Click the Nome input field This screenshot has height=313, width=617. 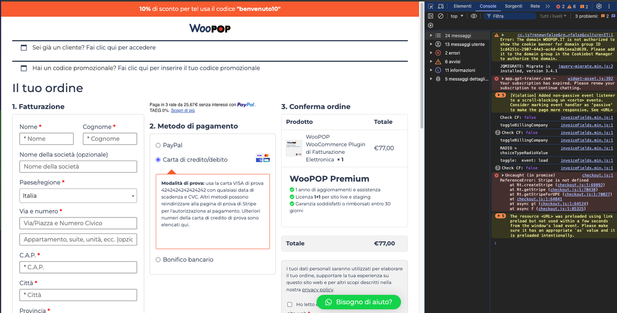tap(46, 139)
